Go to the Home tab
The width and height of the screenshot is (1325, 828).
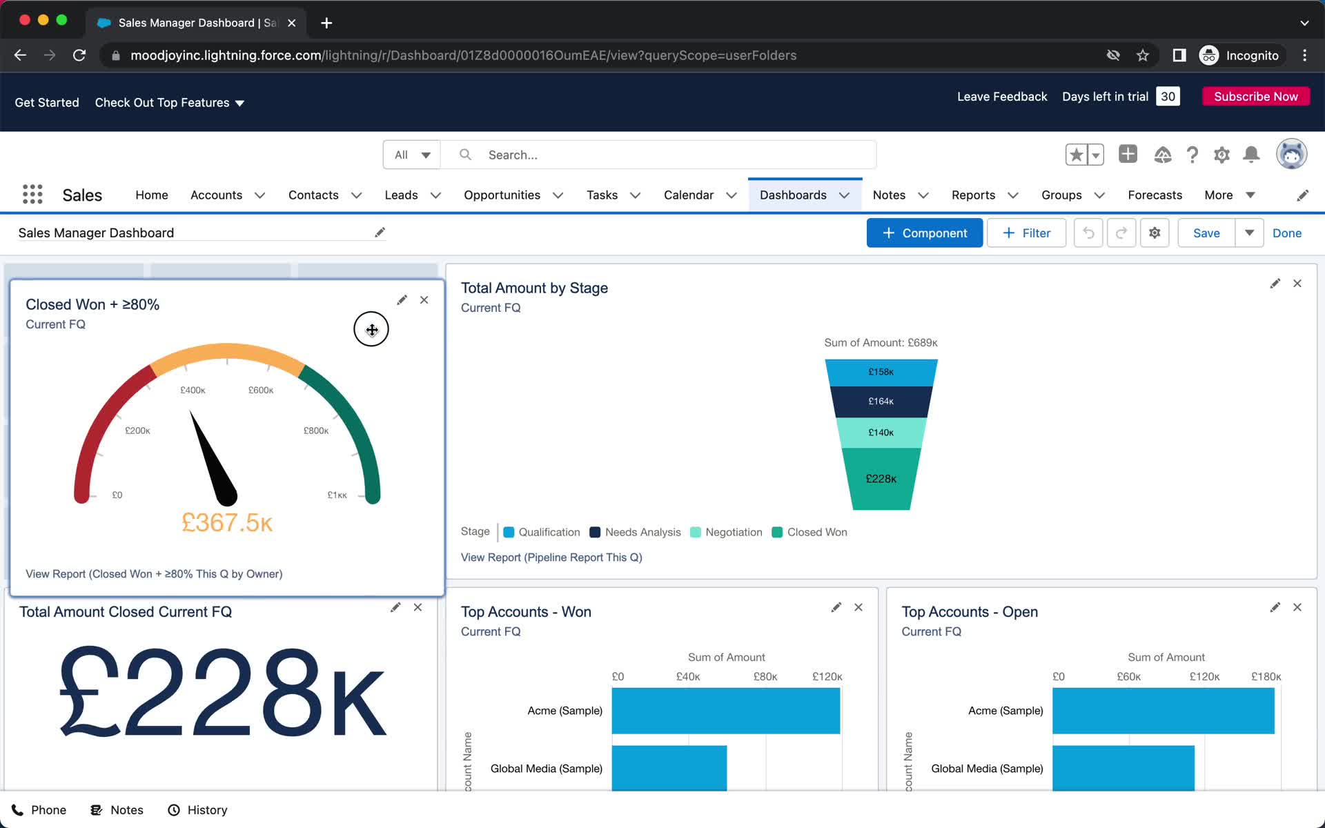(152, 195)
